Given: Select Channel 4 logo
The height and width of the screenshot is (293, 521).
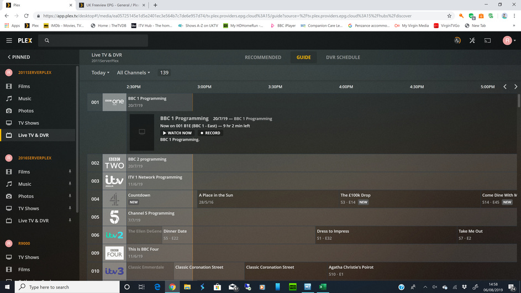Looking at the screenshot, I should 114,199.
